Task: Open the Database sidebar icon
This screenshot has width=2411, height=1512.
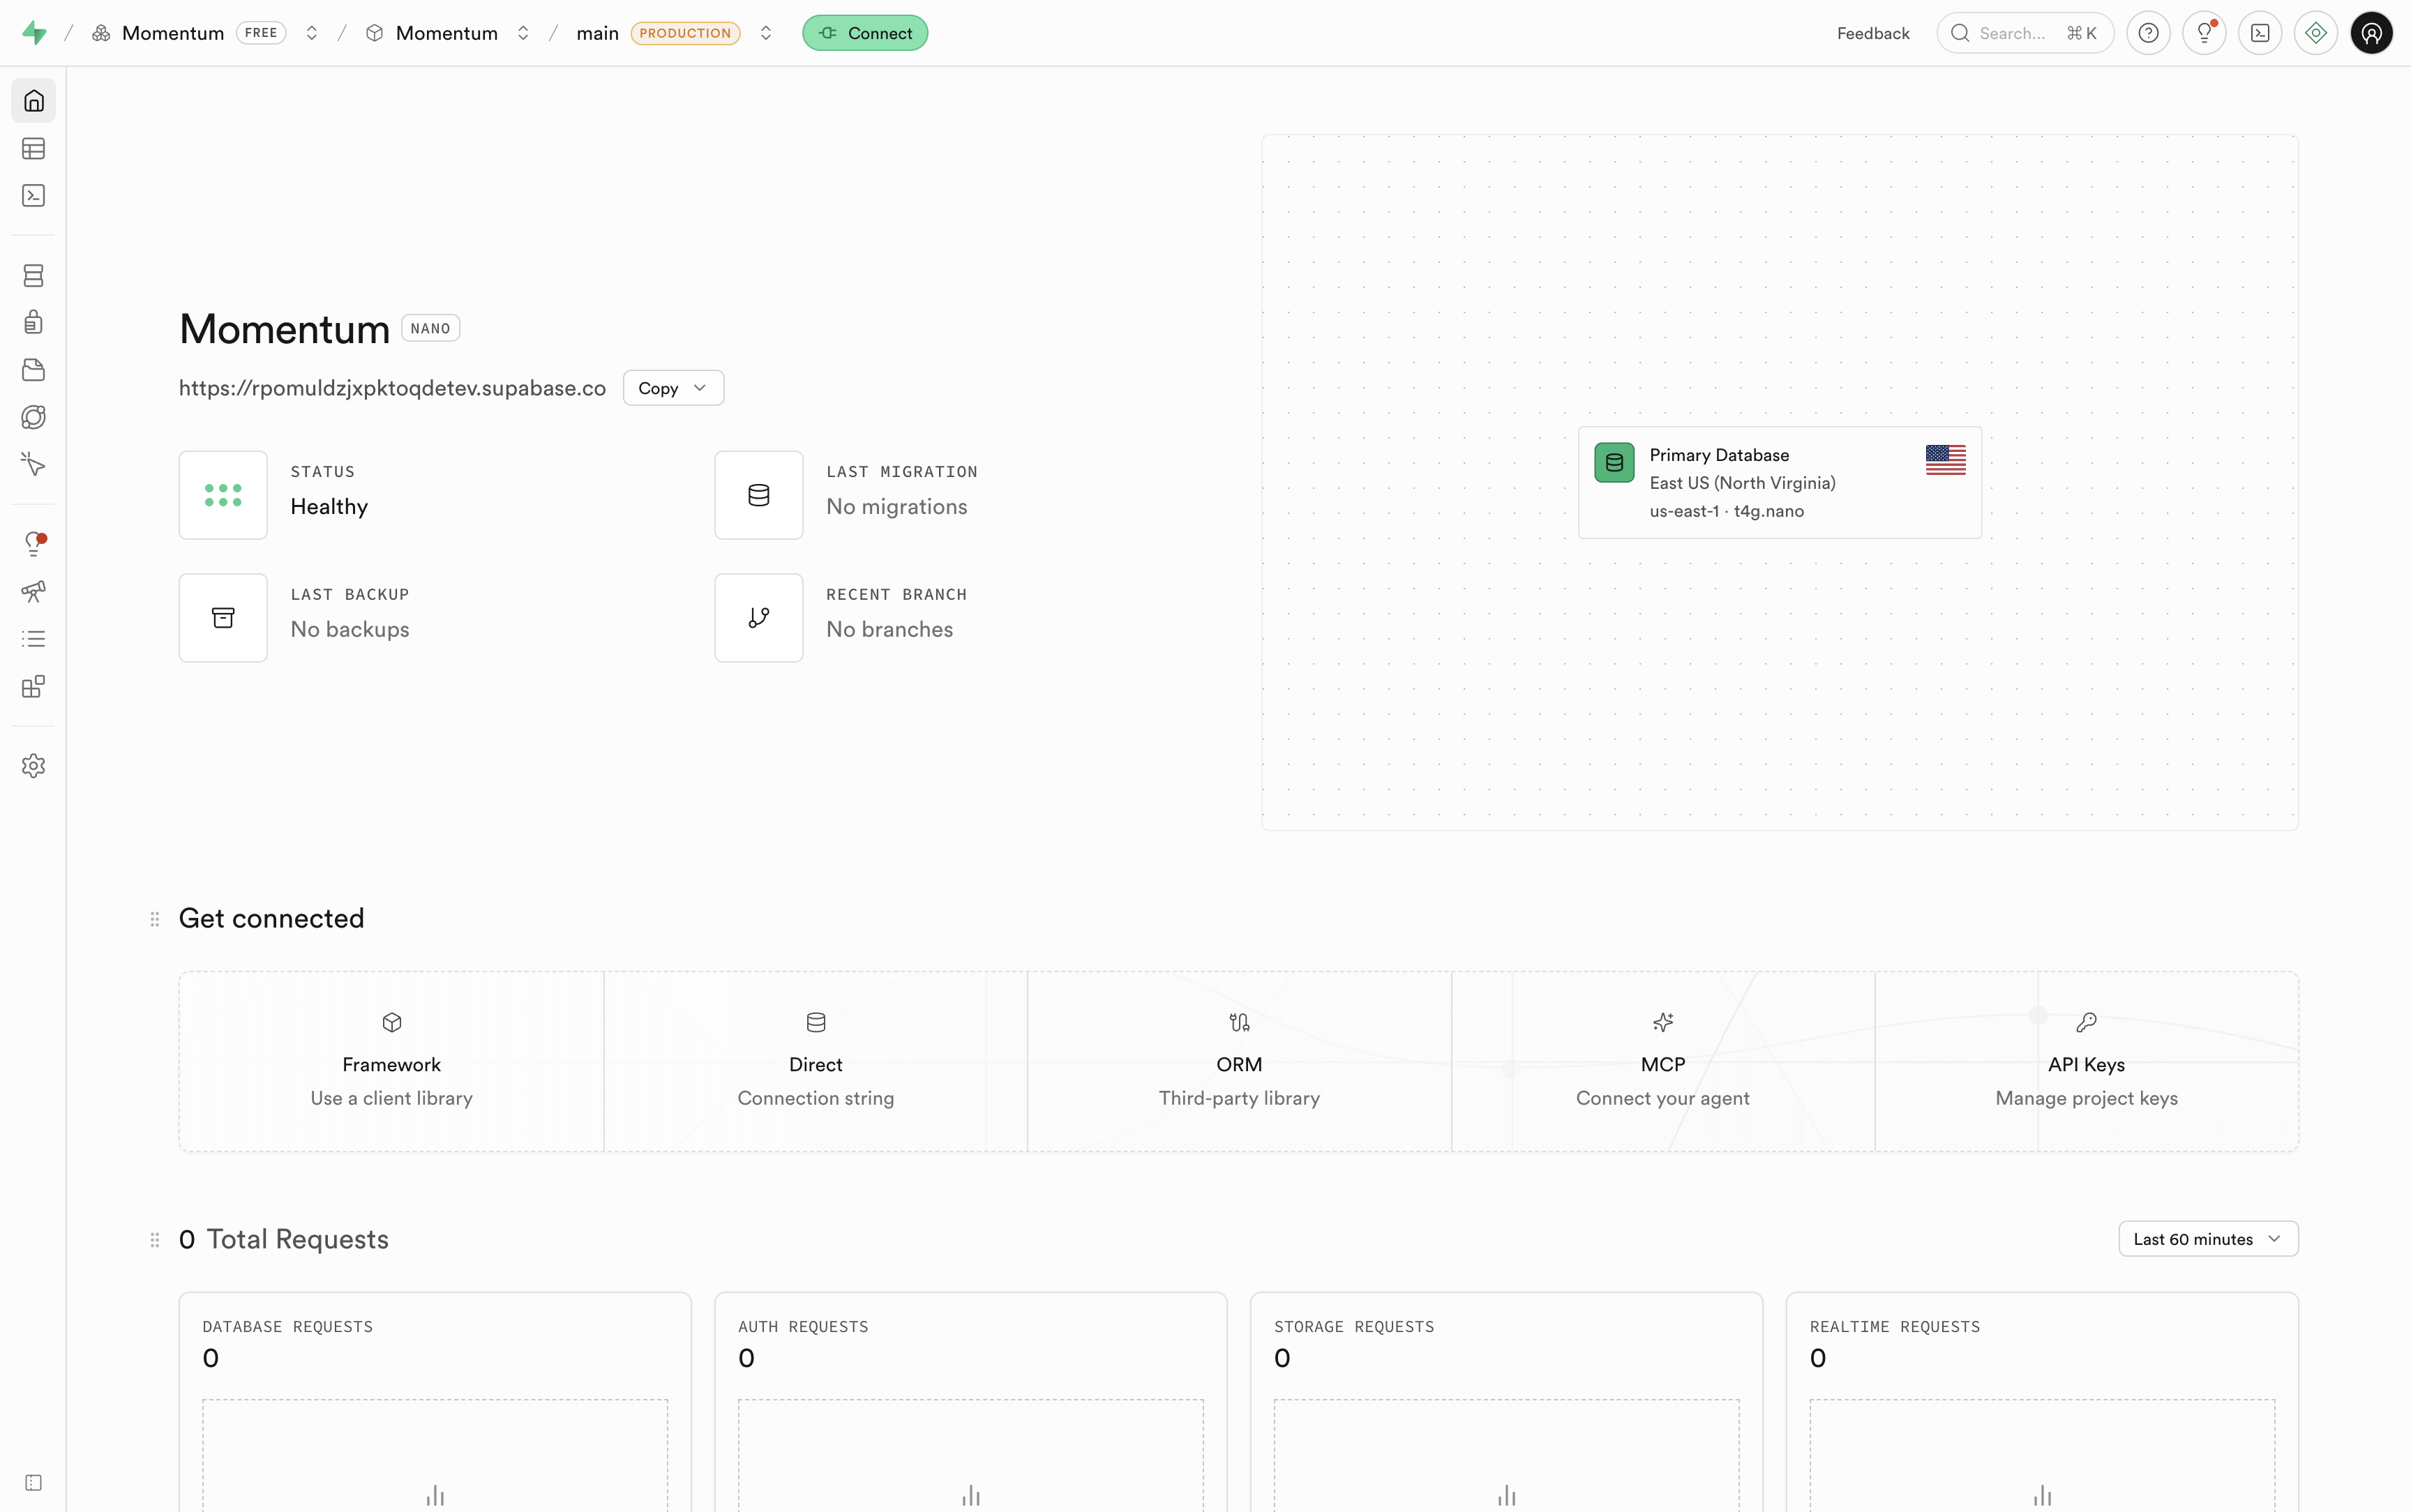Action: coord(34,275)
